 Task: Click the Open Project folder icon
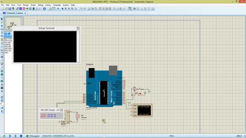point(6,8)
